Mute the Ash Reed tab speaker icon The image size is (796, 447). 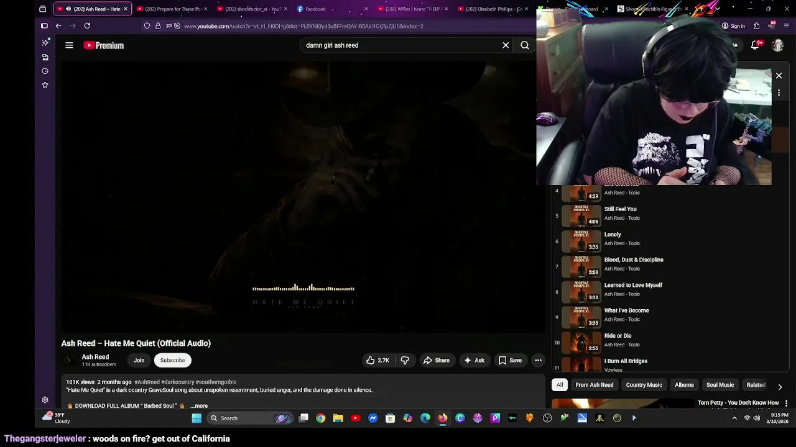pyautogui.click(x=68, y=9)
